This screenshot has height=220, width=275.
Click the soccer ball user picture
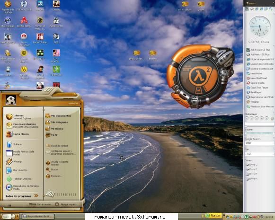[x=11, y=100]
